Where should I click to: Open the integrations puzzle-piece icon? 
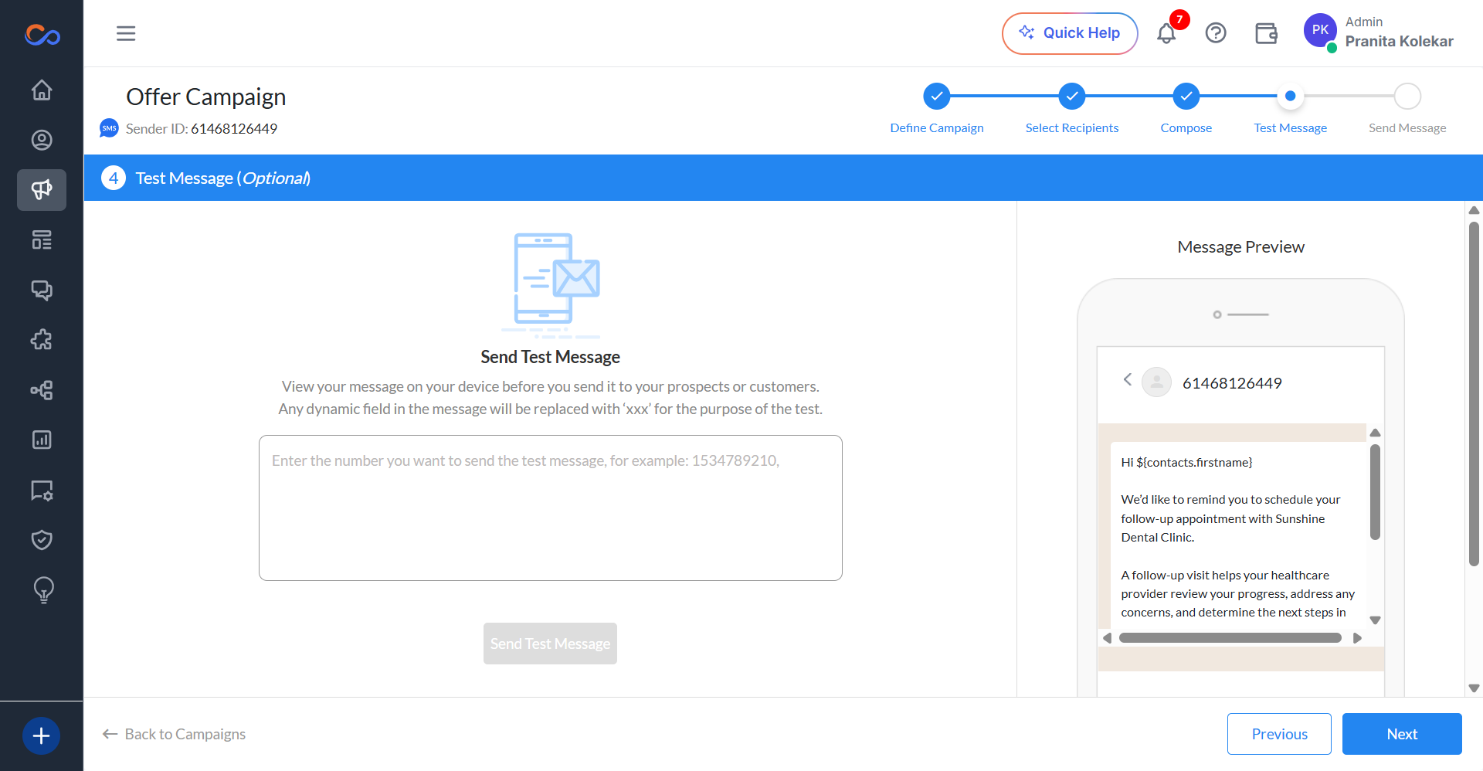tap(42, 340)
